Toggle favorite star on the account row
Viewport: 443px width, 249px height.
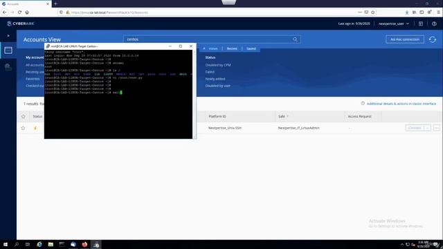23,128
